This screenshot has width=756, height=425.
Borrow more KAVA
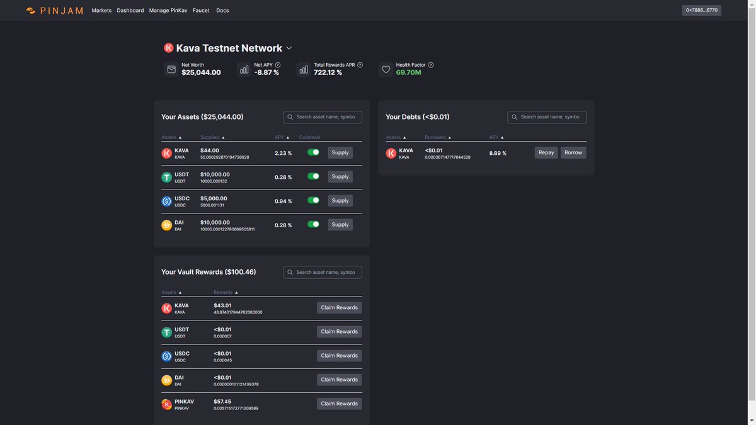point(573,153)
